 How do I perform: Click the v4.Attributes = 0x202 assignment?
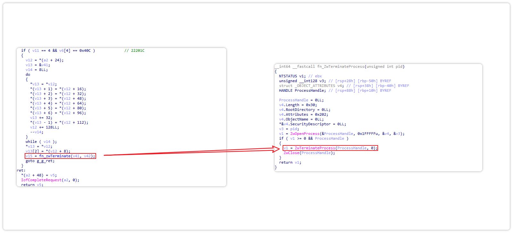(x=303, y=114)
